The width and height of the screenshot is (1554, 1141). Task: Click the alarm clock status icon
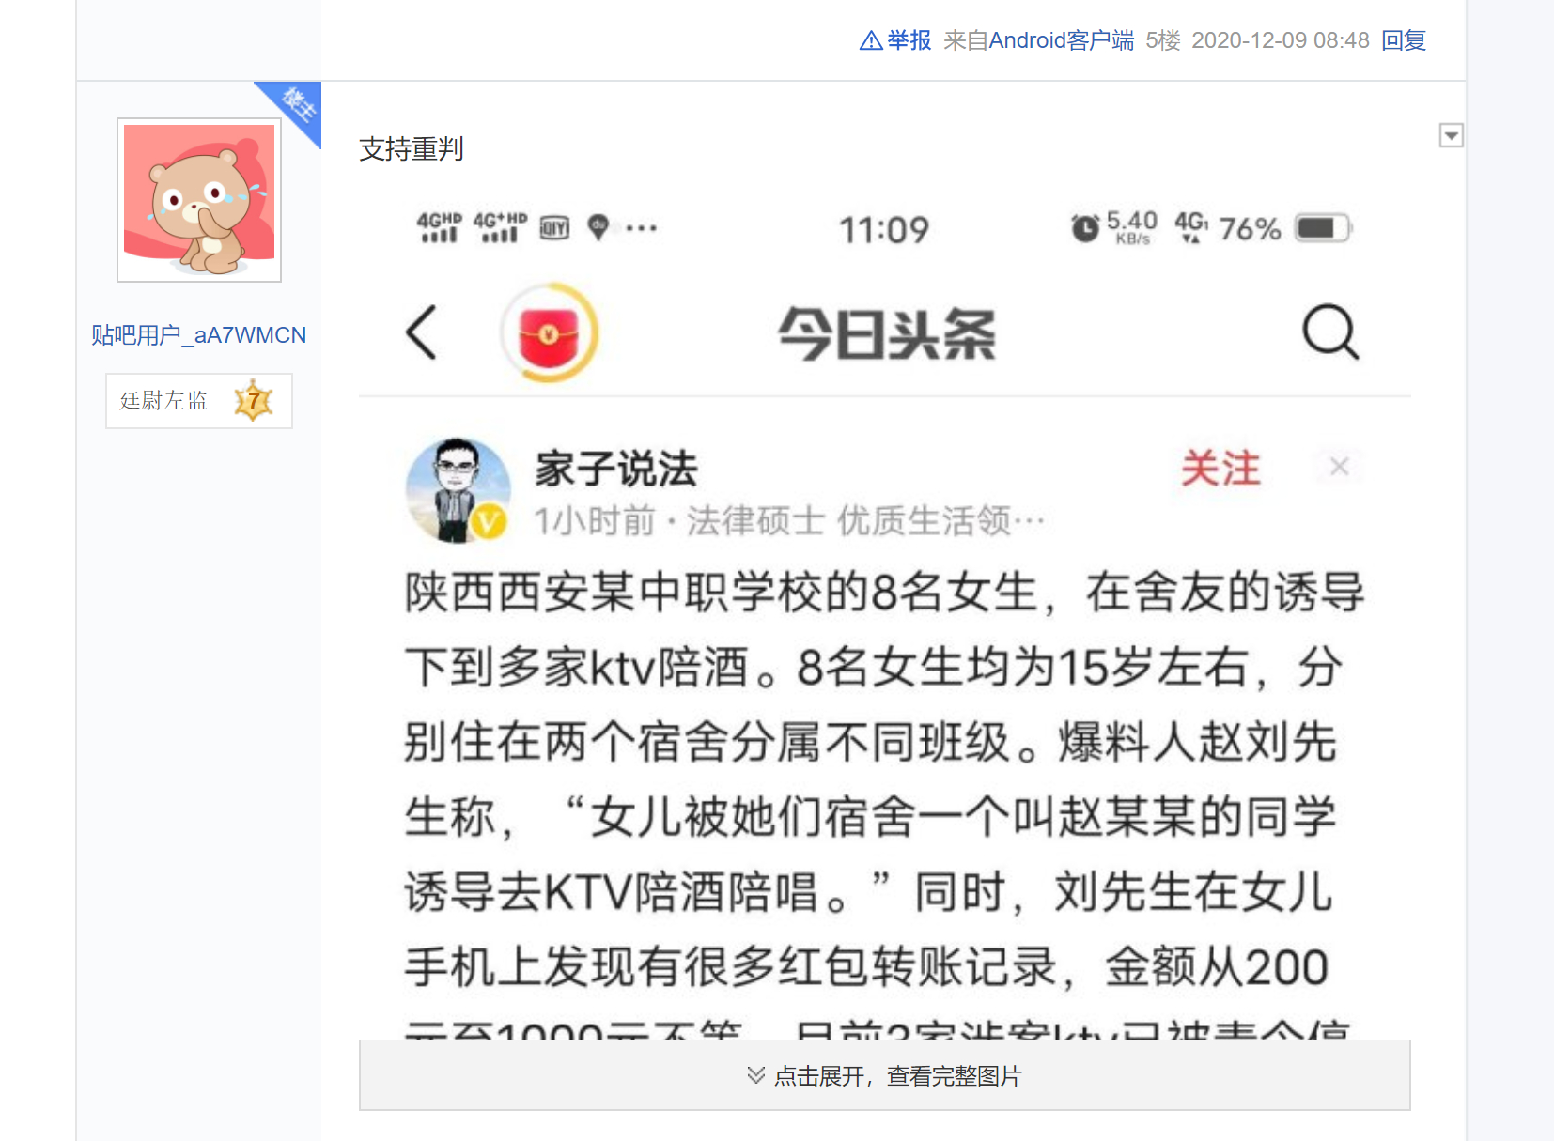[x=1085, y=228]
